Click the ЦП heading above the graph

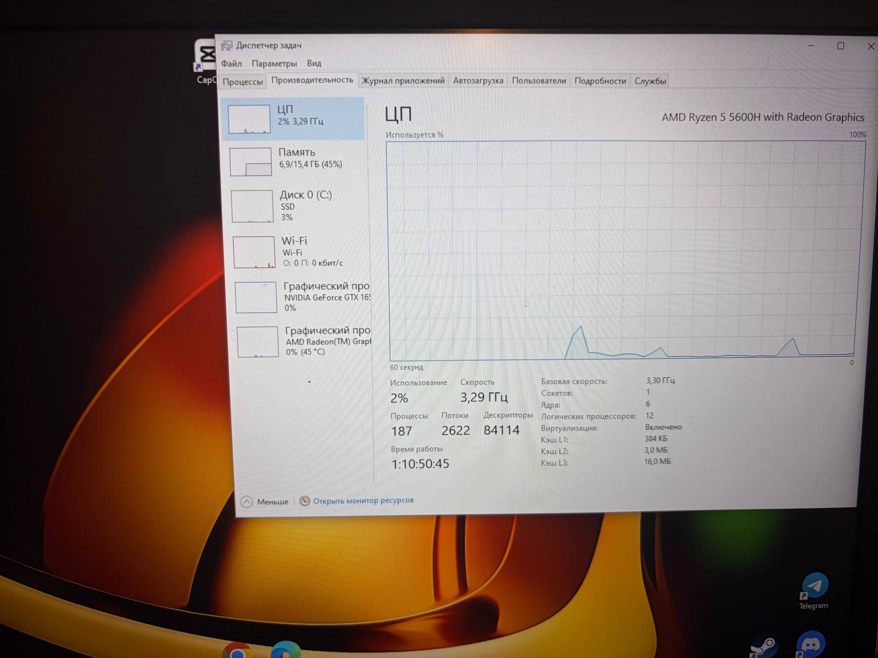click(398, 114)
